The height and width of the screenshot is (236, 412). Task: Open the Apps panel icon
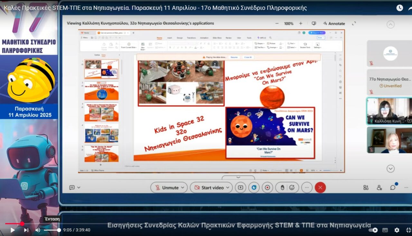tap(366, 187)
